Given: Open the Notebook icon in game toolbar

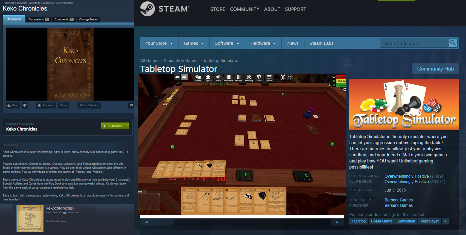Looking at the screenshot, I should click(x=228, y=78).
